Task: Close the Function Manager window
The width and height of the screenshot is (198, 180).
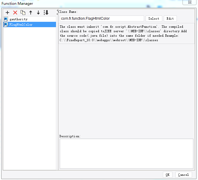Action: 190,2
